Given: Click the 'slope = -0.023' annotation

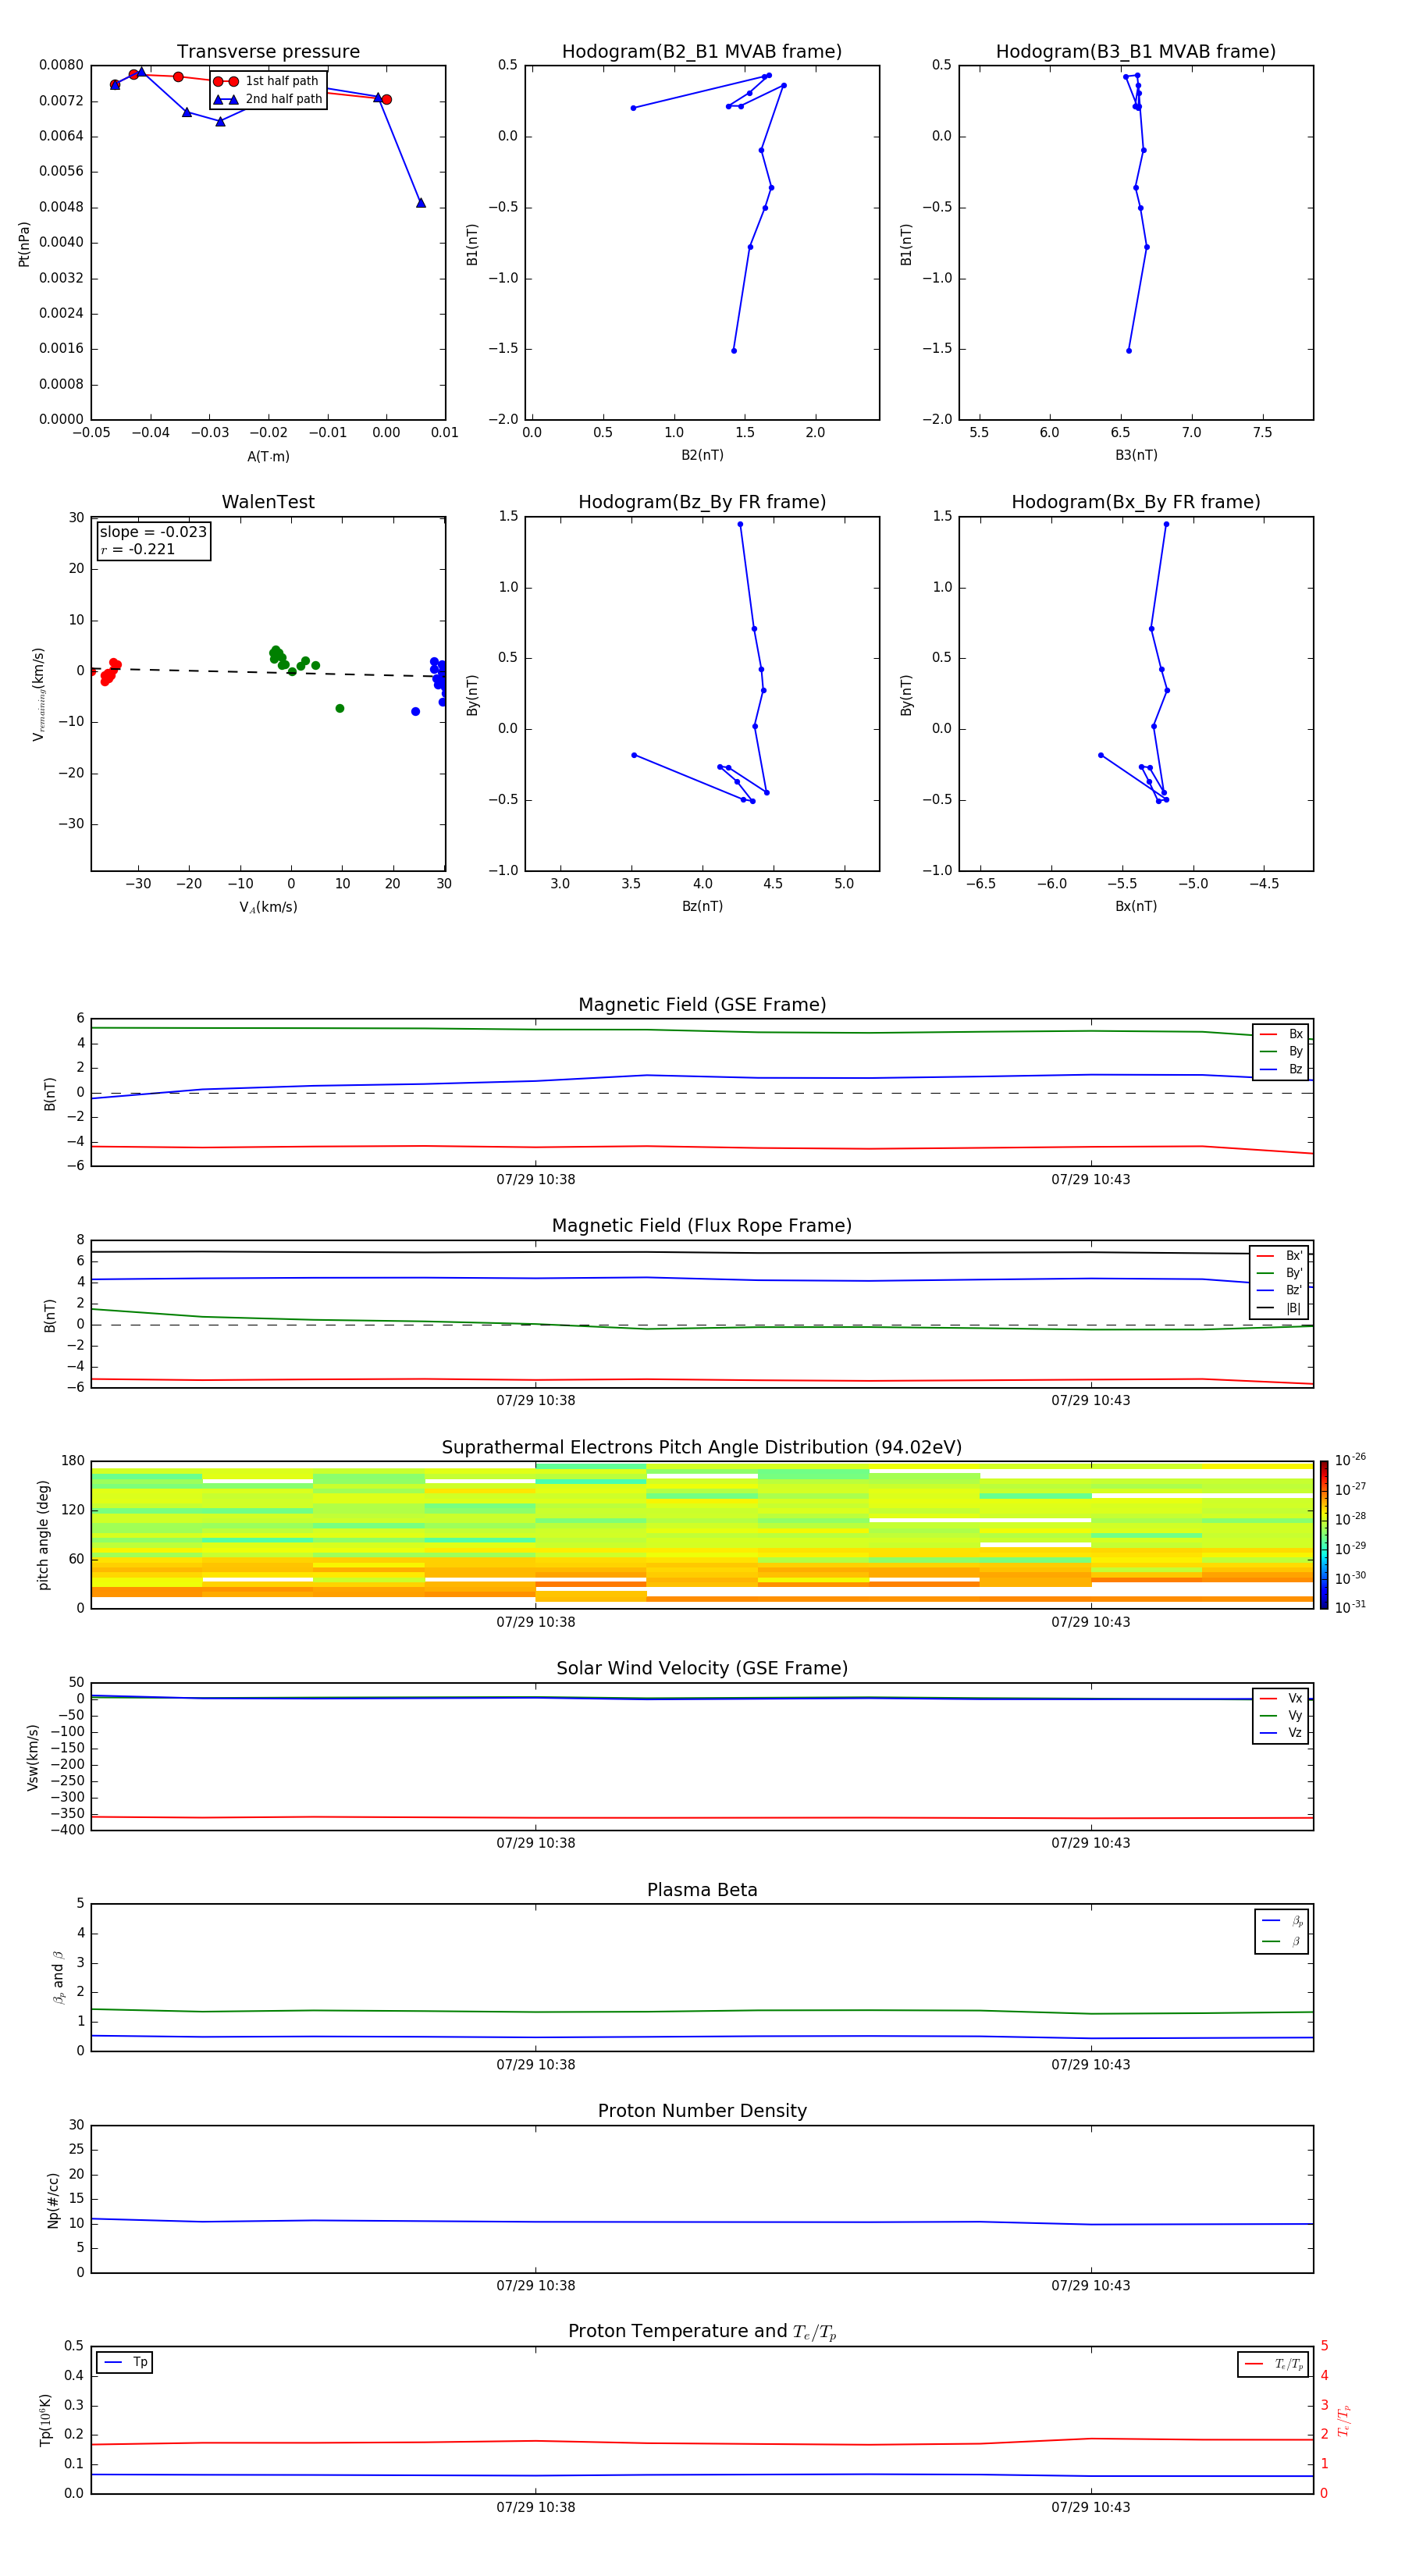Looking at the screenshot, I should click(153, 532).
